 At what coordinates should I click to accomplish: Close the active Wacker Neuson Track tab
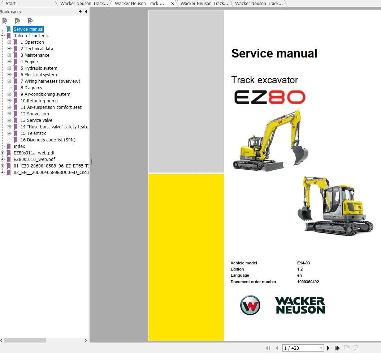tap(173, 4)
